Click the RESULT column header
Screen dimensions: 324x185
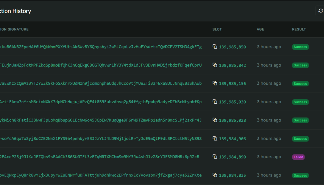pos(298,29)
